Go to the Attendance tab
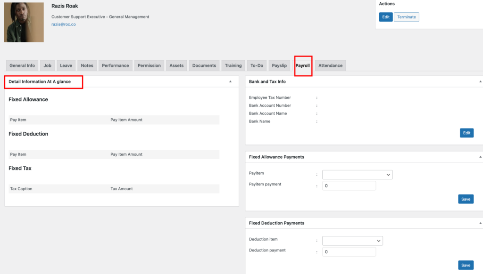Viewport: 483px width, 274px height. click(330, 65)
